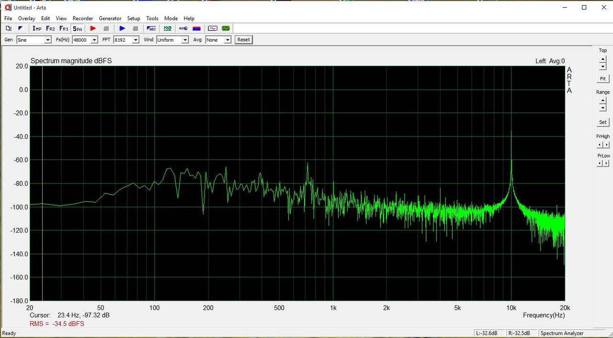This screenshot has height=338, width=613.
Task: Click FrLow right arrow
Action: 606,163
